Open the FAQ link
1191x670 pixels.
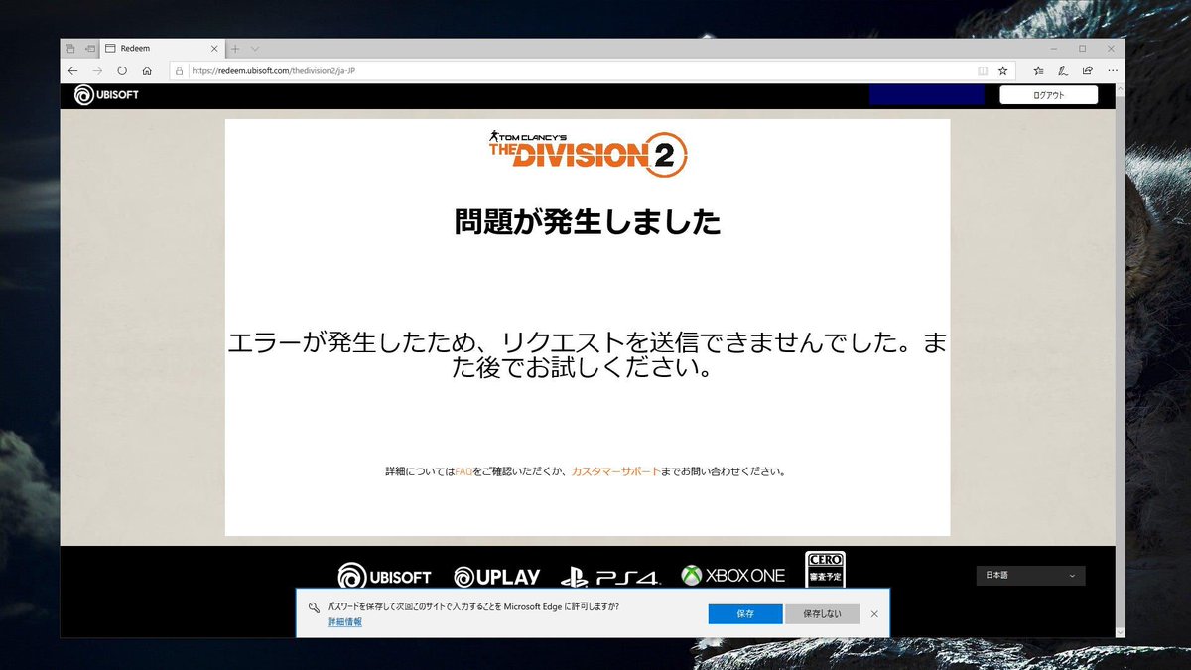tap(463, 471)
